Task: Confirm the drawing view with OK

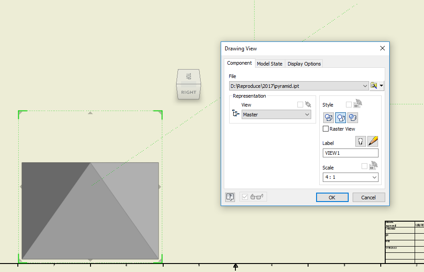Action: coord(332,197)
